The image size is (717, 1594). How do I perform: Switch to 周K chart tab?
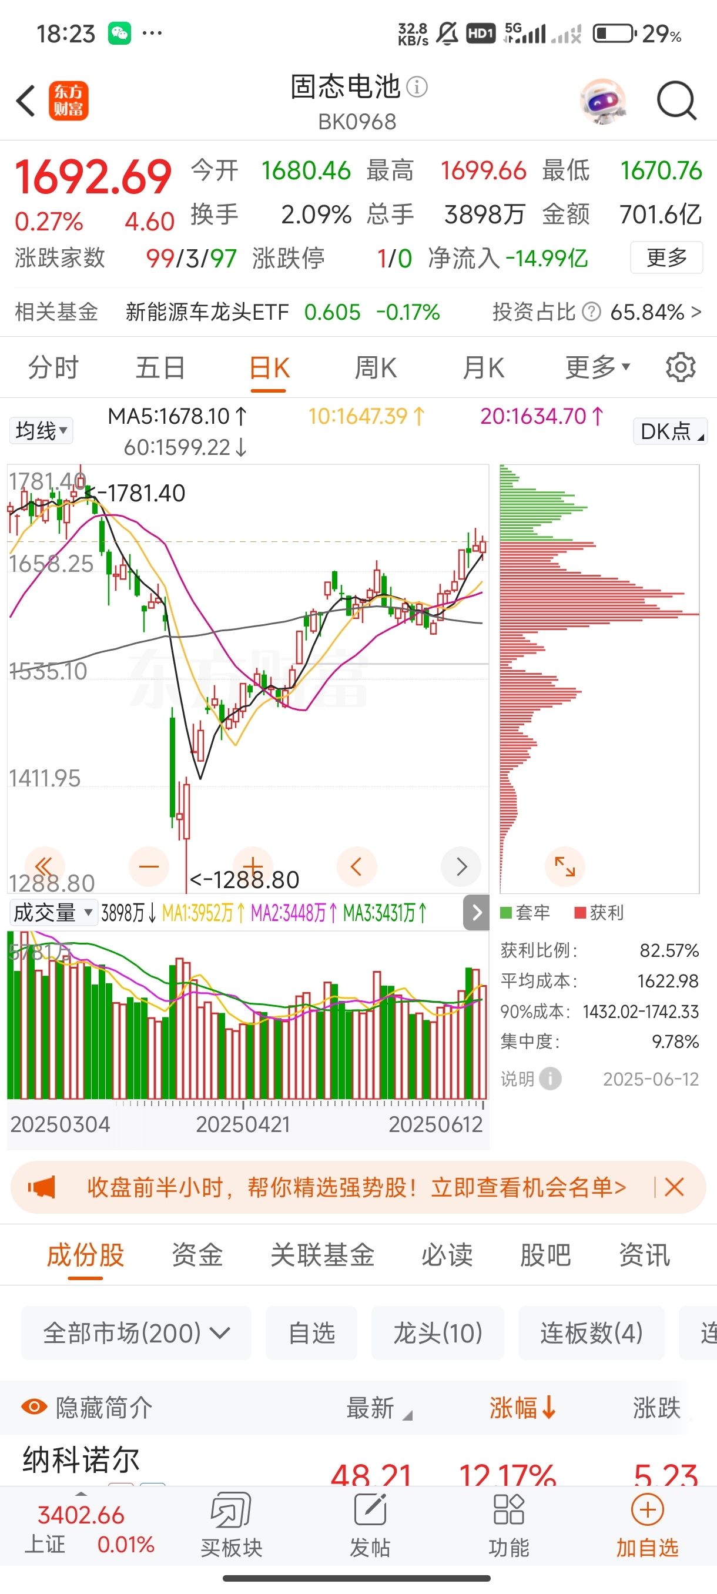pyautogui.click(x=375, y=368)
